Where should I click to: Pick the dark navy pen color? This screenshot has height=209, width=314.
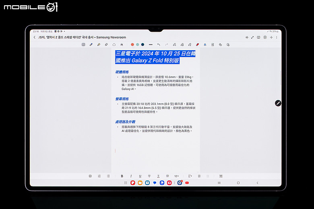(143, 45)
